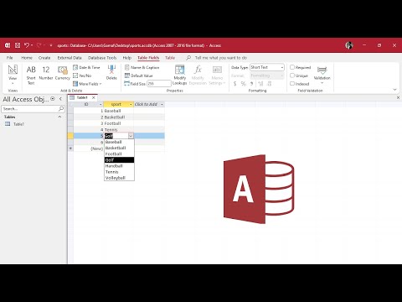Click the user account avatar

pos(349,45)
